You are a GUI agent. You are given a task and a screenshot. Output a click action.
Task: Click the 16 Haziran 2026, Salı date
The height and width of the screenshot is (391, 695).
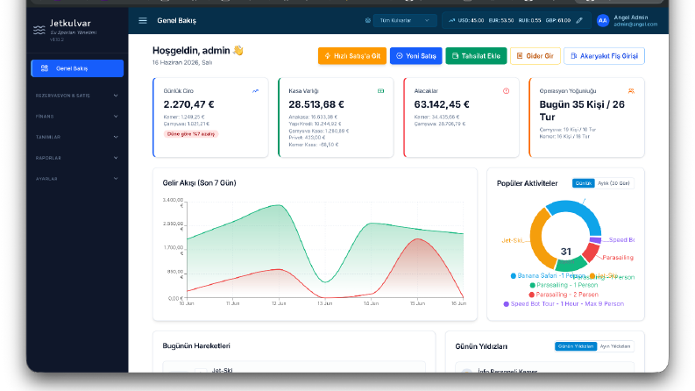pyautogui.click(x=182, y=62)
